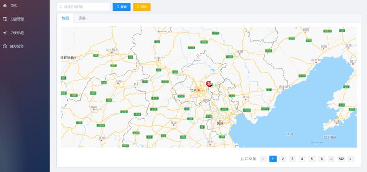
Task: Focus the date time picker input
Action: coord(83,7)
